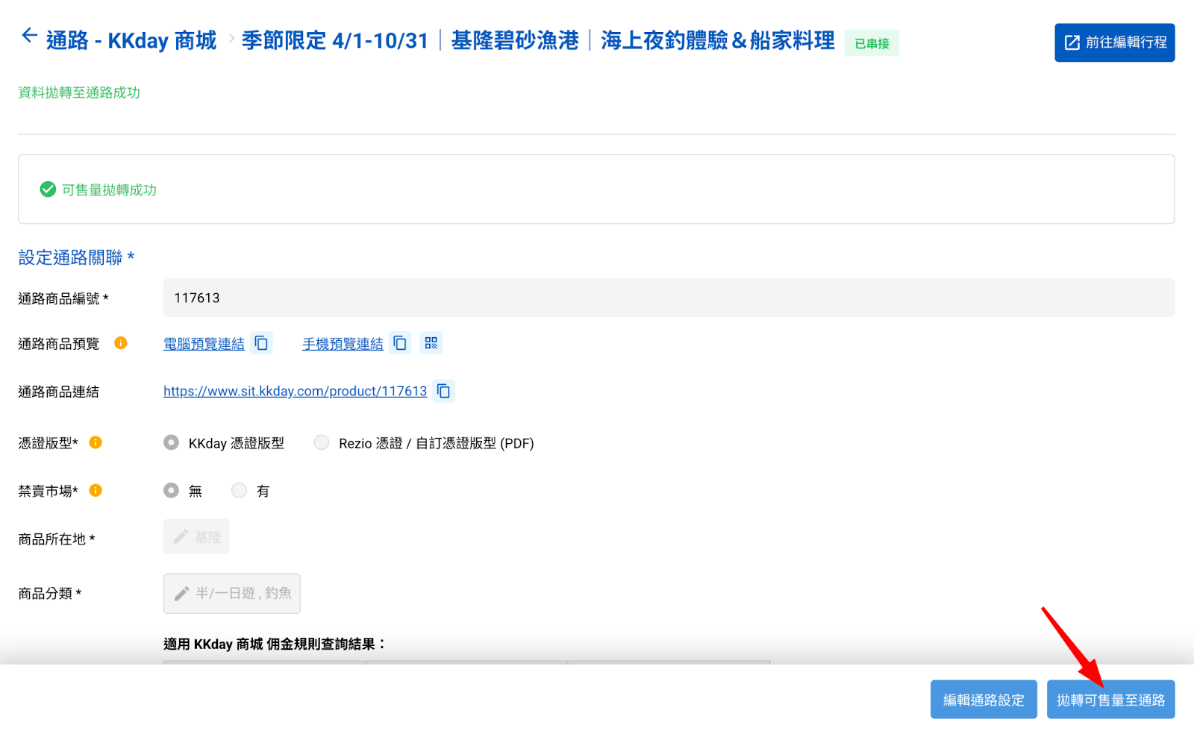Open 電腦預覽連結 link

coord(204,344)
